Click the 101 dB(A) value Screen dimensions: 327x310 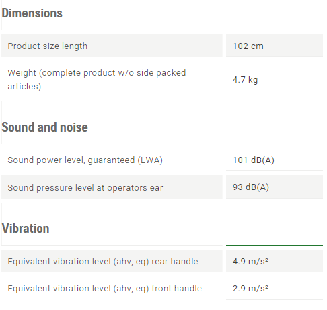(x=254, y=160)
